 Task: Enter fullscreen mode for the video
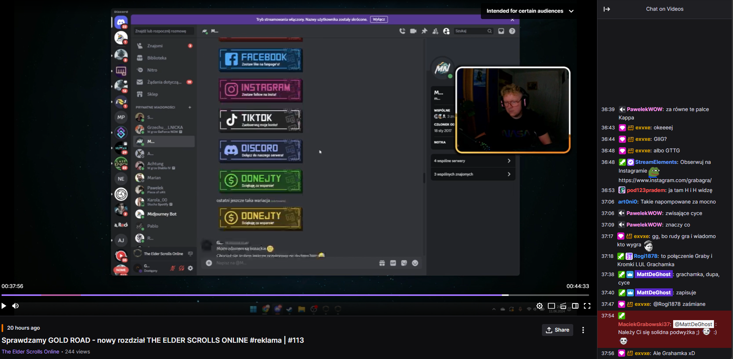click(x=587, y=306)
